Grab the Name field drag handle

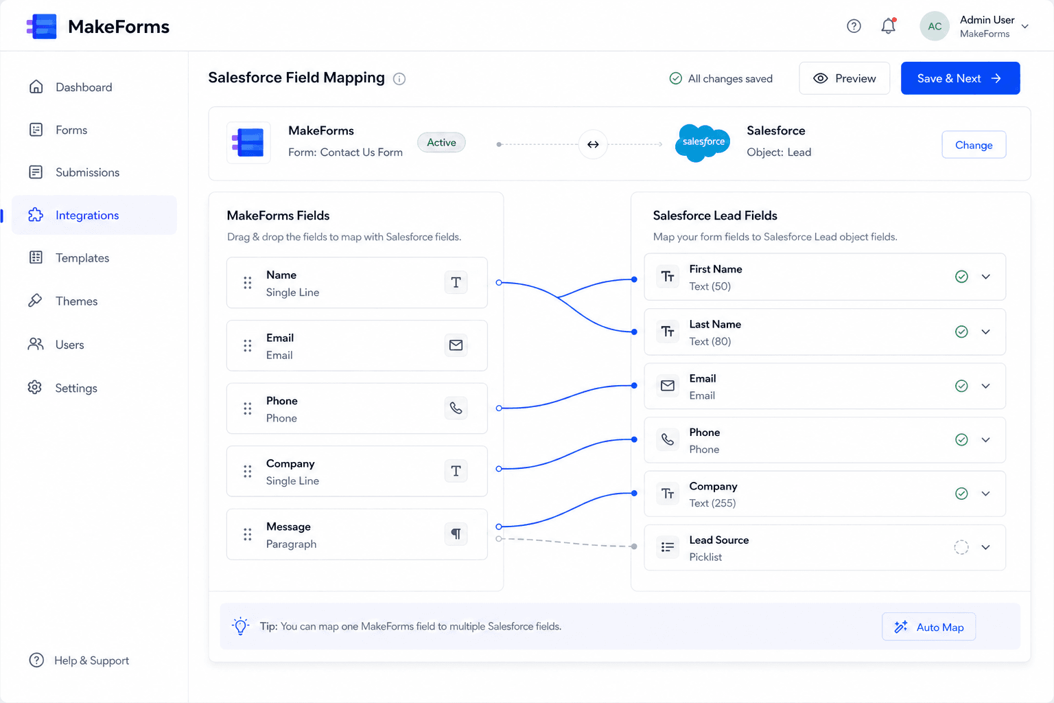248,283
